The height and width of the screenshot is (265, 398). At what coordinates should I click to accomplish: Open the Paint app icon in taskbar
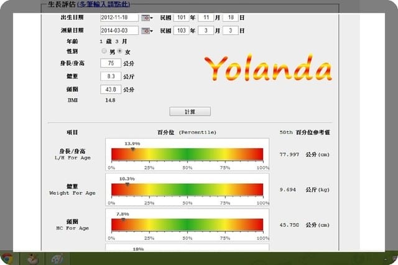click(57, 259)
